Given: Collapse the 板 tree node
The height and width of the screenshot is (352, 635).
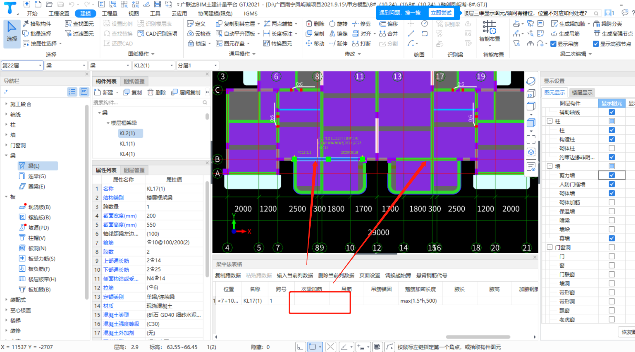Looking at the screenshot, I should coord(6,197).
